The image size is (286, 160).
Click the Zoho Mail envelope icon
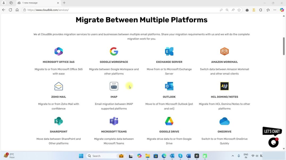click(x=58, y=86)
